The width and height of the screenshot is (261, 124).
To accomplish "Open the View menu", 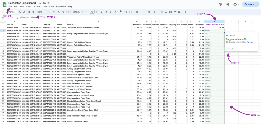I will (22, 6).
